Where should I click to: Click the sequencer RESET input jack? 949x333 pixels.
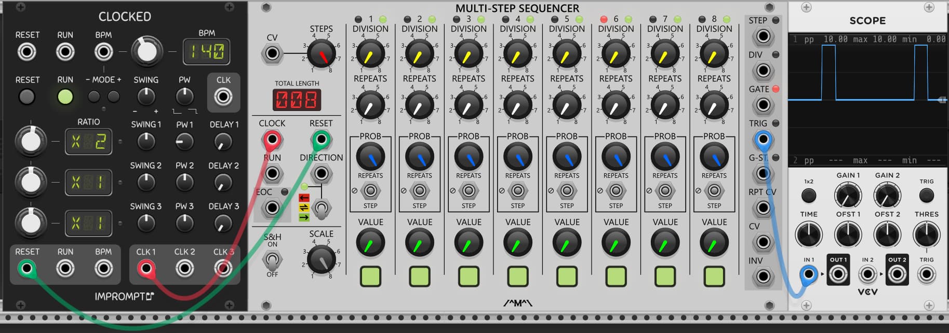pyautogui.click(x=321, y=140)
